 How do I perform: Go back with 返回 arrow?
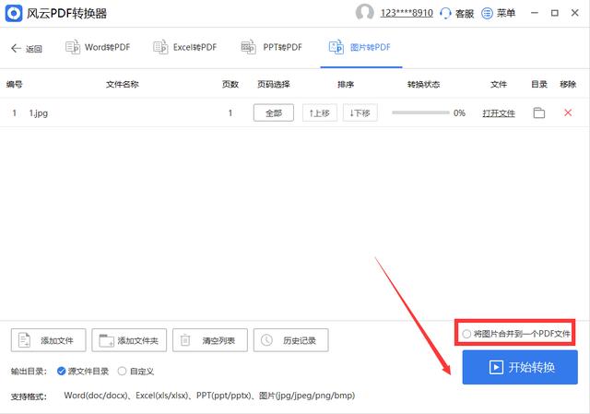tap(27, 48)
